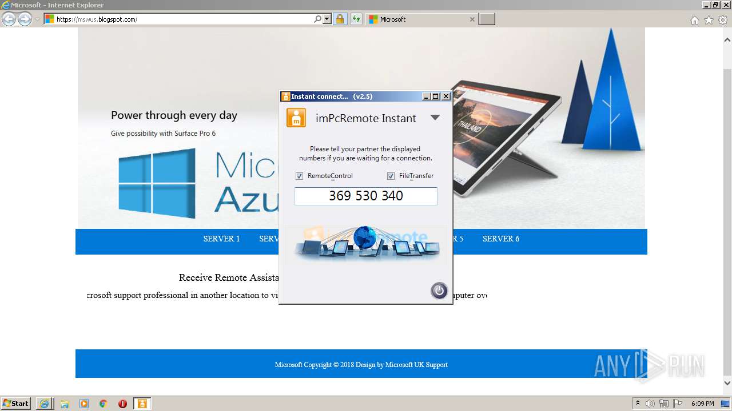Click 'Power through every day' heading

pyautogui.click(x=174, y=115)
